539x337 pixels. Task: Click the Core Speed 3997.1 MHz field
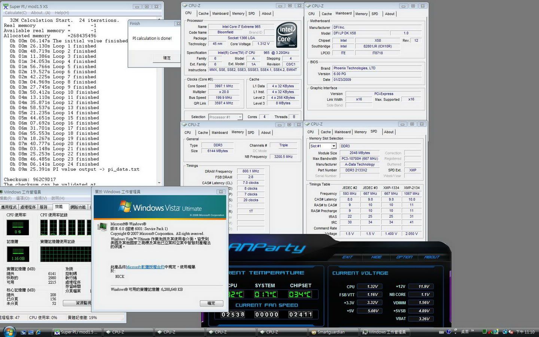pyautogui.click(x=224, y=86)
